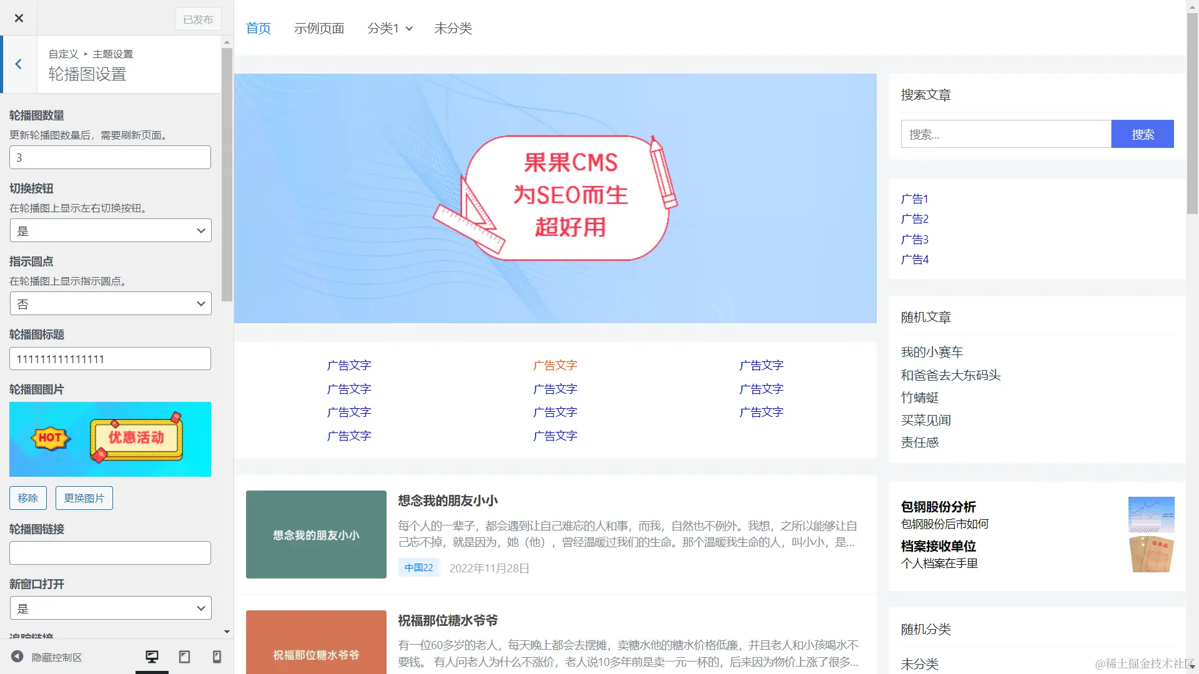The image size is (1199, 674).
Task: Open the 包钢股份分析 title link
Action: [938, 507]
